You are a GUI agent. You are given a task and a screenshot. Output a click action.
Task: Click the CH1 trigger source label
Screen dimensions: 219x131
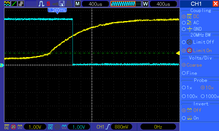(100, 127)
